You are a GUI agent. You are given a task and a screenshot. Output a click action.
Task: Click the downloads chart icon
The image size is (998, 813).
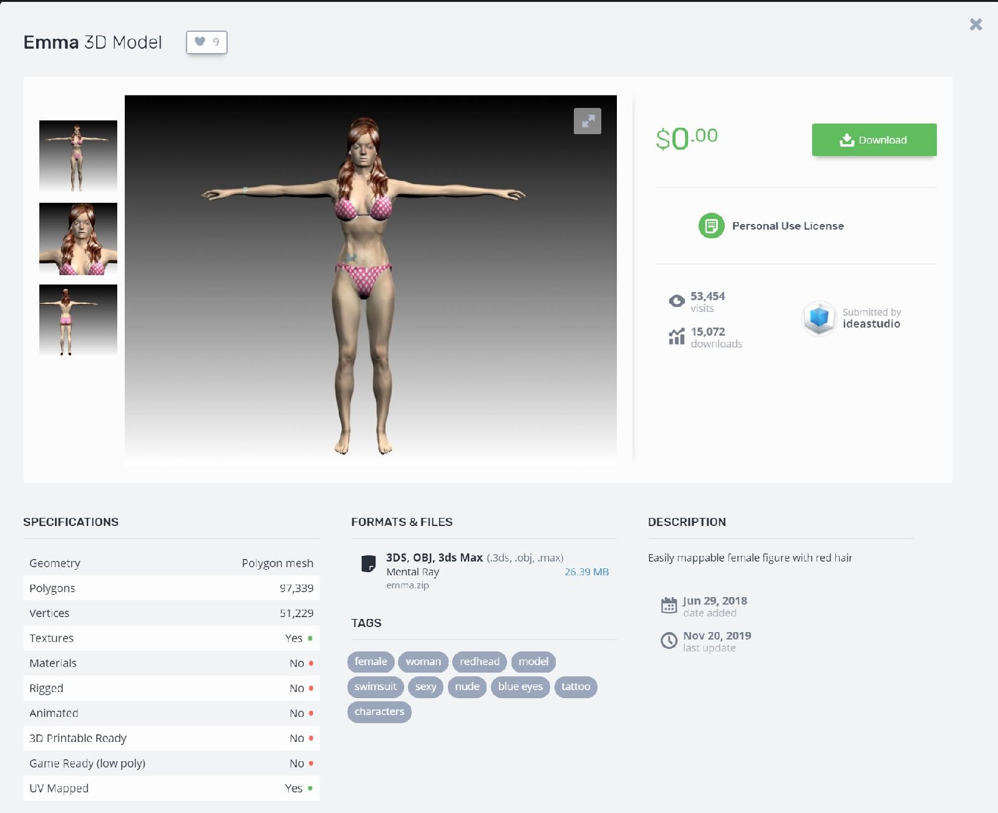click(x=677, y=336)
